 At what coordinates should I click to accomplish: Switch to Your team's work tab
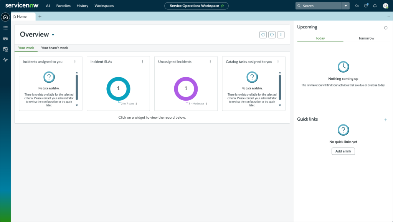pyautogui.click(x=54, y=48)
